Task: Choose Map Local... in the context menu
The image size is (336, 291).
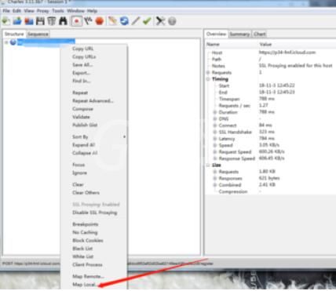Action: click(x=84, y=285)
